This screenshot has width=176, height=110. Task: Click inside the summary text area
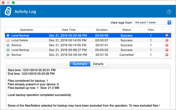(88, 88)
